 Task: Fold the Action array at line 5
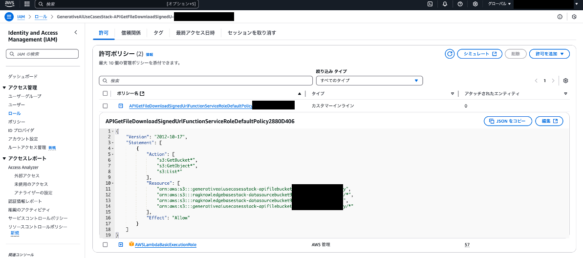coord(113,154)
